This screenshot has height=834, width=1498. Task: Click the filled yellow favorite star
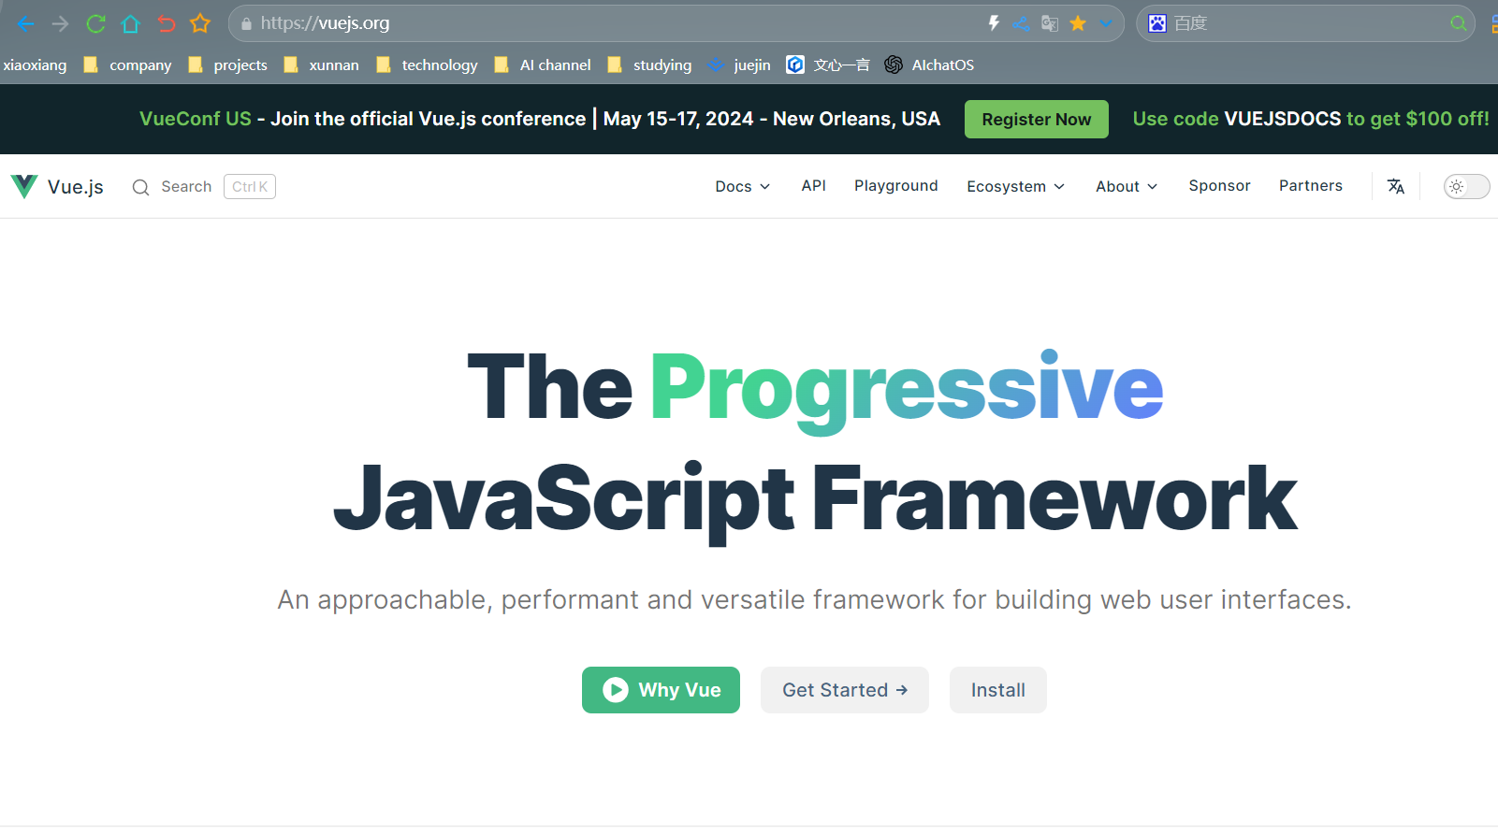[1078, 23]
